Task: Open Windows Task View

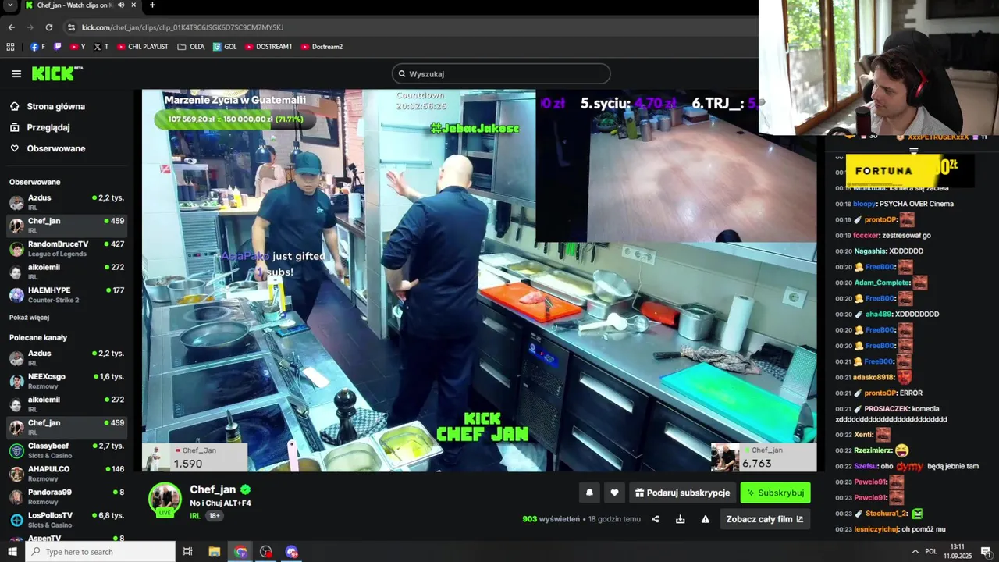Action: [x=188, y=552]
